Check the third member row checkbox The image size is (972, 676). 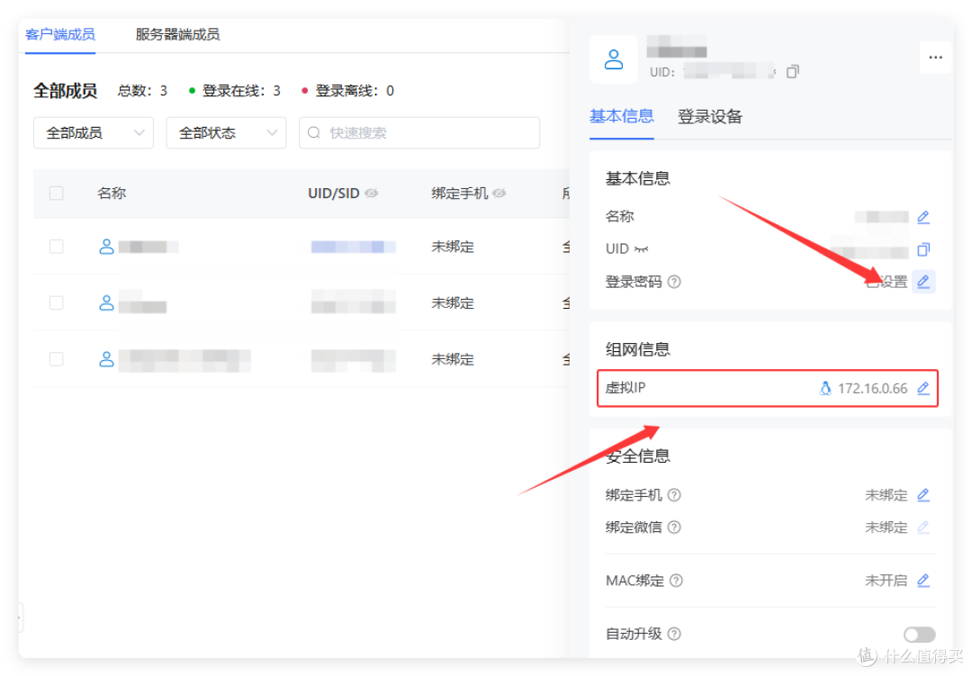(57, 359)
